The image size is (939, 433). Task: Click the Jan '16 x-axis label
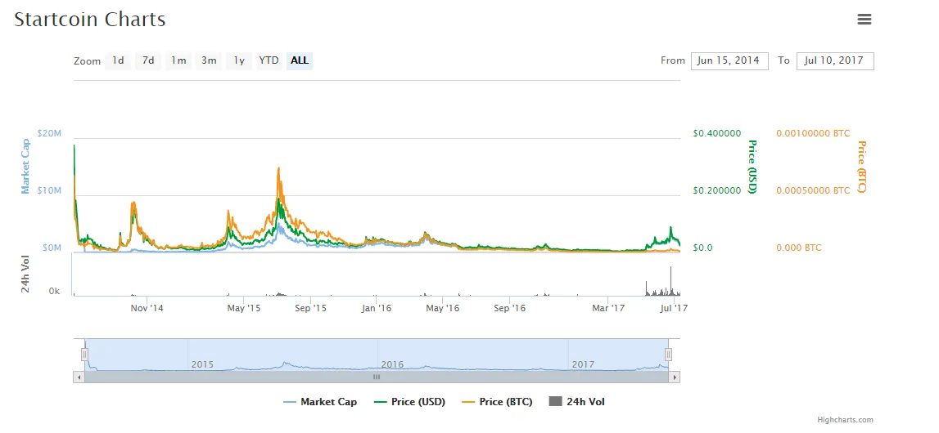[377, 308]
